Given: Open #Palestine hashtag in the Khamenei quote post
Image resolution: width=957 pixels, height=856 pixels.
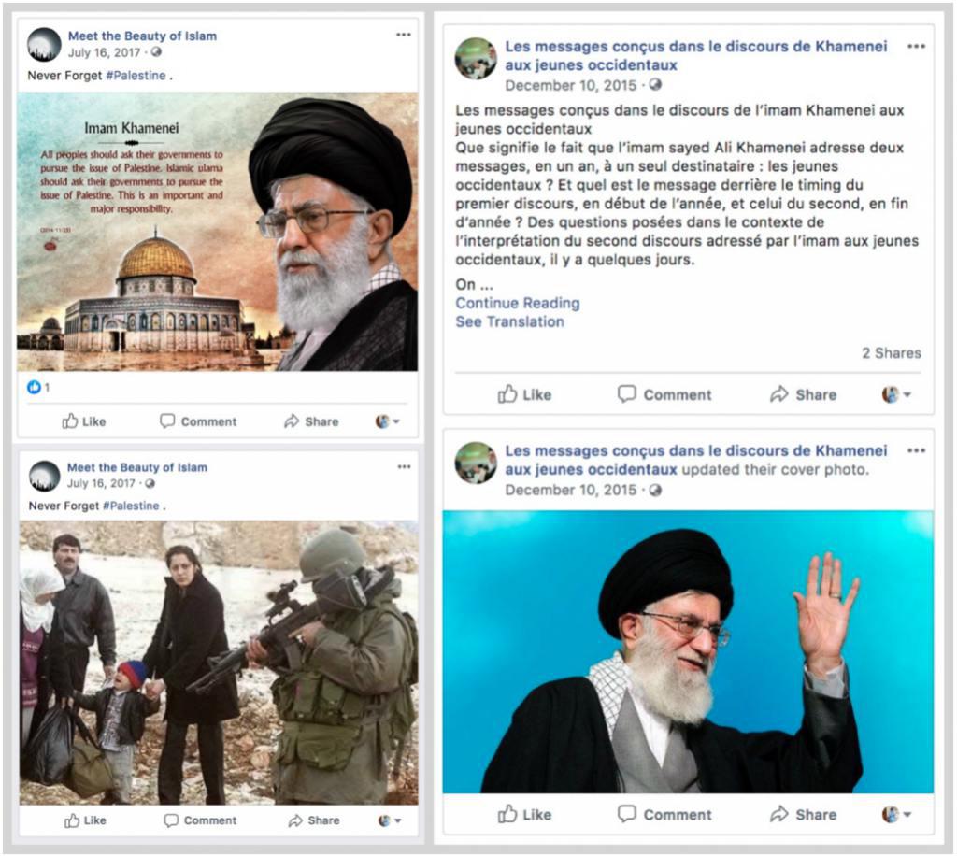Looking at the screenshot, I should (136, 76).
